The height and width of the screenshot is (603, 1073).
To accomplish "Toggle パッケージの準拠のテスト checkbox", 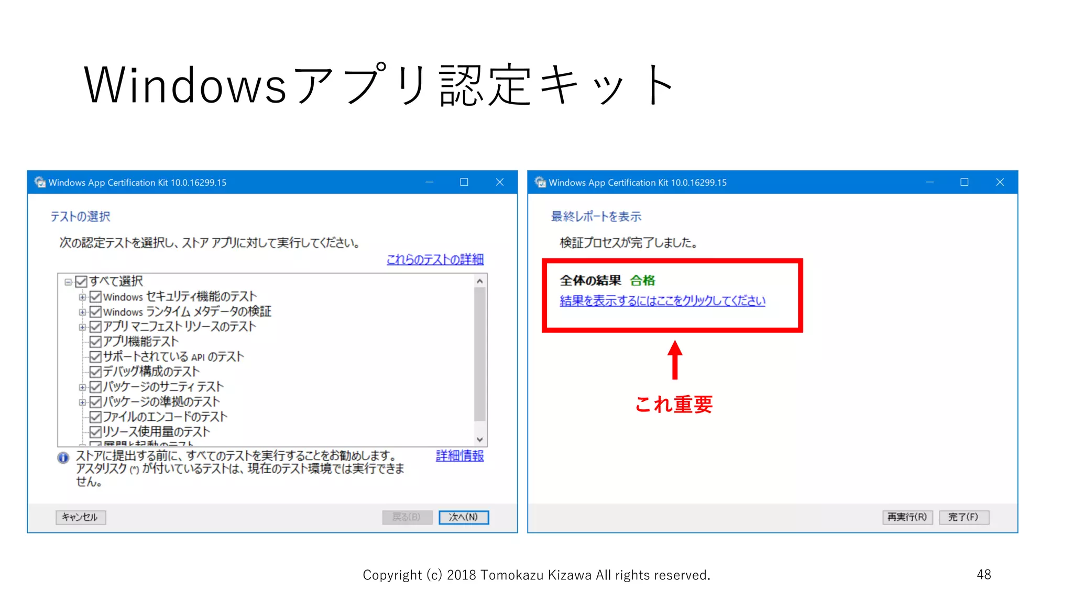I will [x=95, y=402].
